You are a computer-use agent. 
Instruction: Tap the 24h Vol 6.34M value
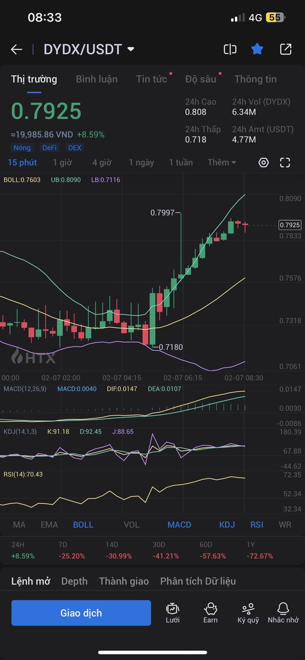coord(244,112)
